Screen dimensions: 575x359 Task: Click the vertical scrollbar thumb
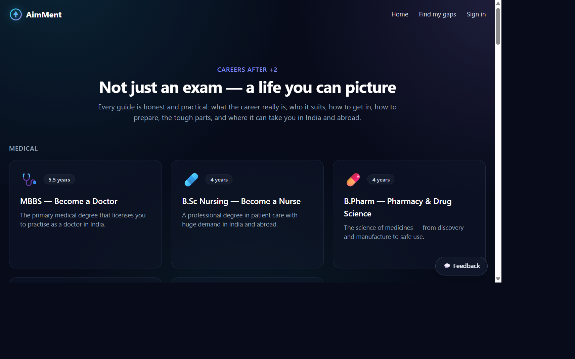[498, 26]
